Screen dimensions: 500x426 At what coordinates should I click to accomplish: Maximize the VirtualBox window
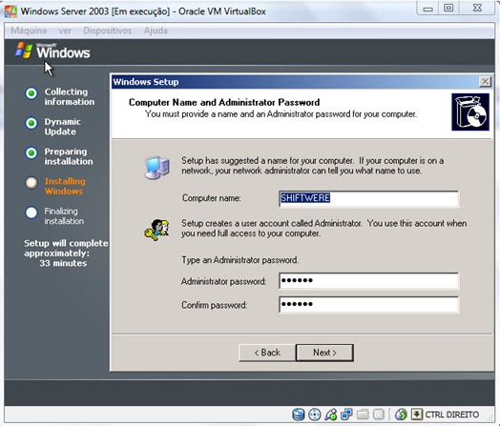448,9
